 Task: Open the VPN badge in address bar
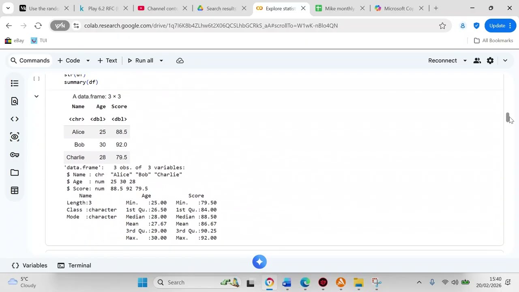pyautogui.click(x=60, y=26)
